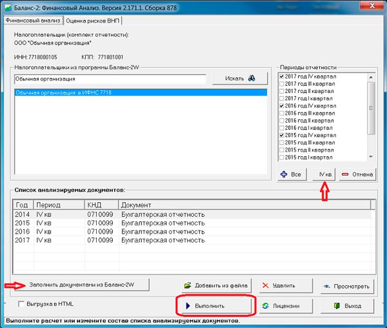Viewport: 387px width, 328px height.
Task: Click the green Лицензии icon
Action: click(x=265, y=306)
